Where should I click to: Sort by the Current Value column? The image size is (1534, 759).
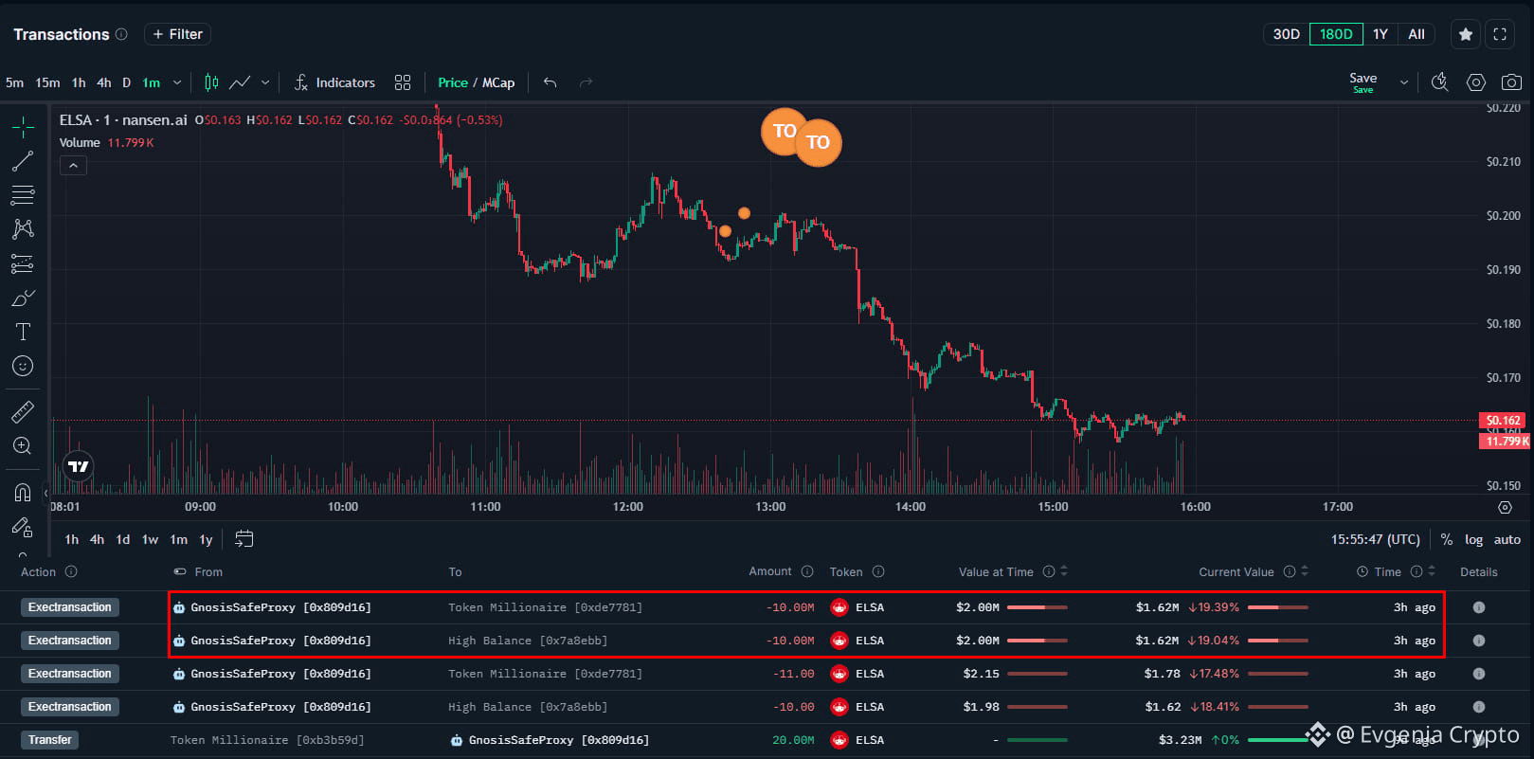coord(1305,571)
